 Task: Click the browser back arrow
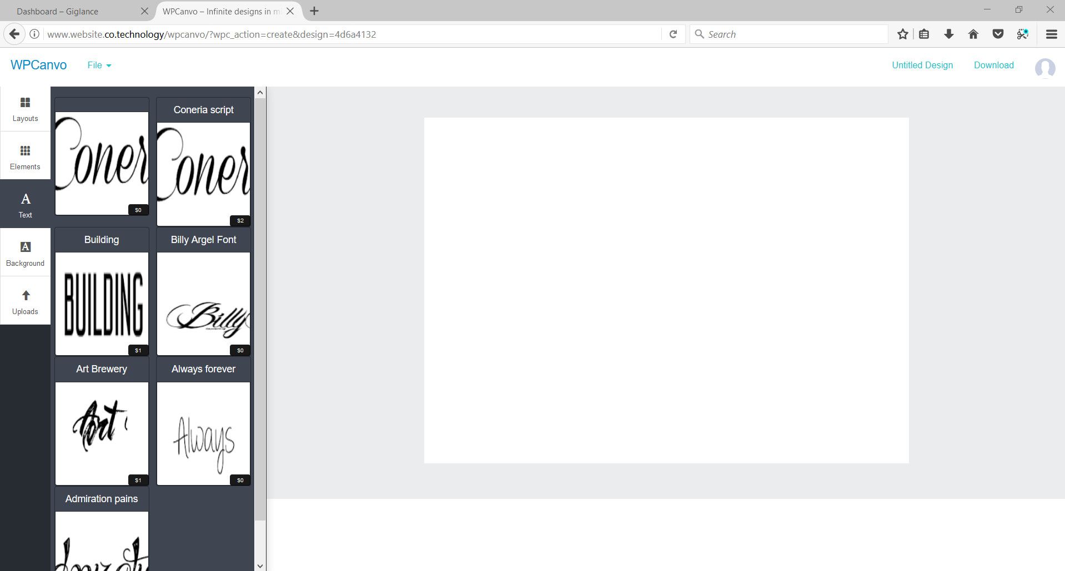click(14, 34)
